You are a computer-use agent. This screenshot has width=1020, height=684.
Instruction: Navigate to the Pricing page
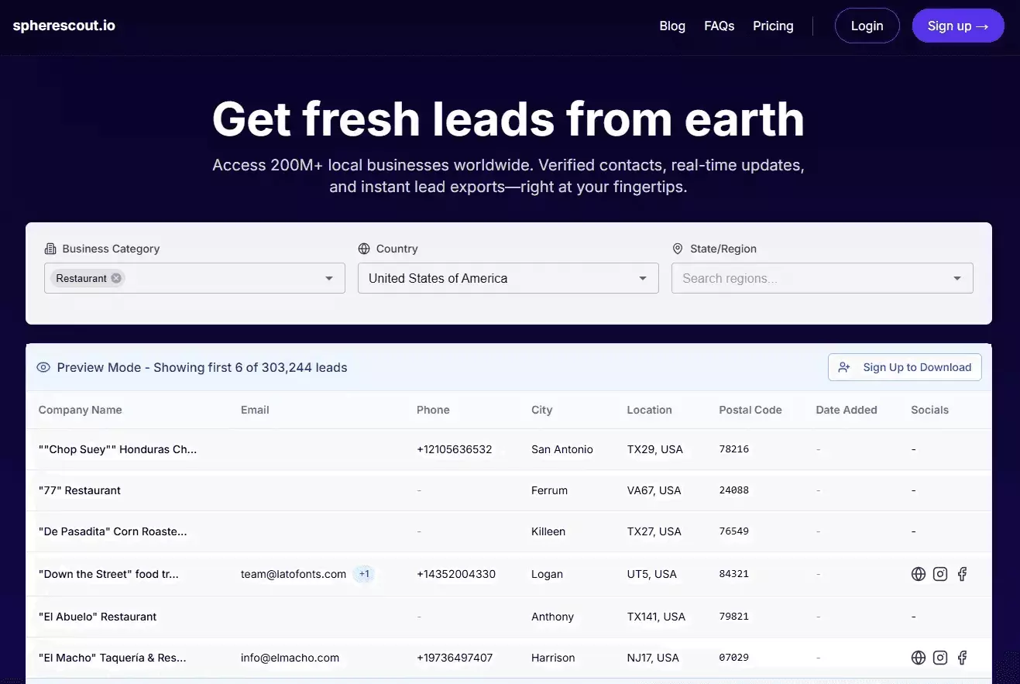(772, 26)
